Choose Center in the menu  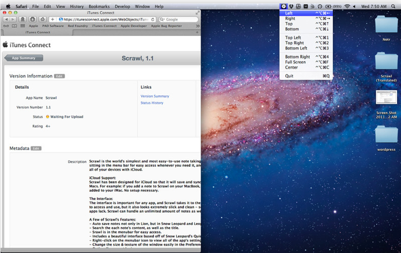point(306,67)
